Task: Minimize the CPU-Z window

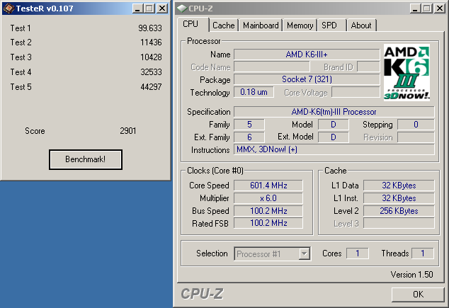Action: pos(415,8)
